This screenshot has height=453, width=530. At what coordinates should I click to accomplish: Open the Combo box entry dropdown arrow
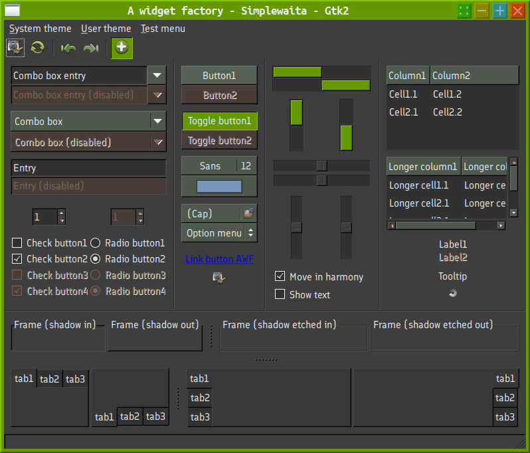pyautogui.click(x=157, y=76)
